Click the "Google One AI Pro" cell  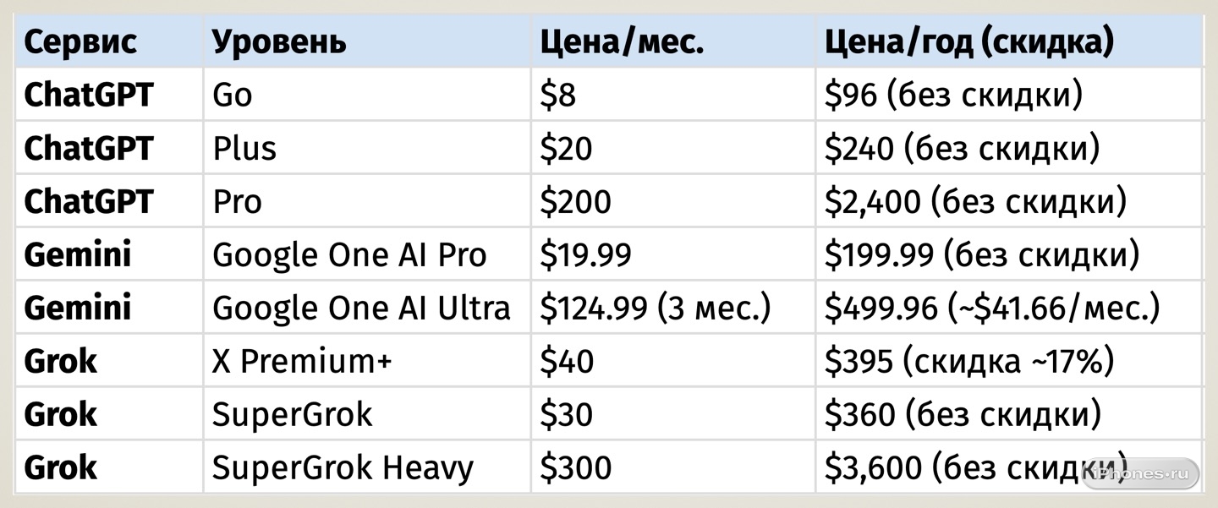pos(349,254)
